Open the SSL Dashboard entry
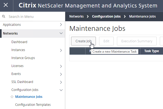 pyautogui.click(x=22, y=82)
